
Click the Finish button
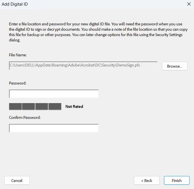(x=177, y=181)
